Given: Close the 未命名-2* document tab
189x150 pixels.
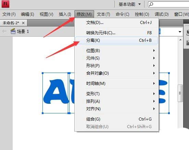Looking at the screenshot, I should click(23, 23).
